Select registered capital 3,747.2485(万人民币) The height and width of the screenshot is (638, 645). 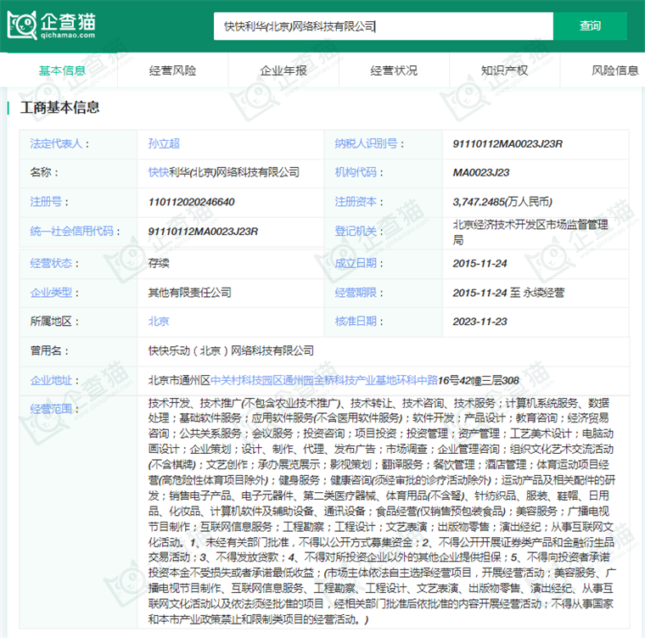(502, 202)
